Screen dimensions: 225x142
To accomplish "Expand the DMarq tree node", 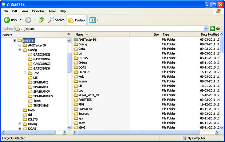I will [x=20, y=124].
